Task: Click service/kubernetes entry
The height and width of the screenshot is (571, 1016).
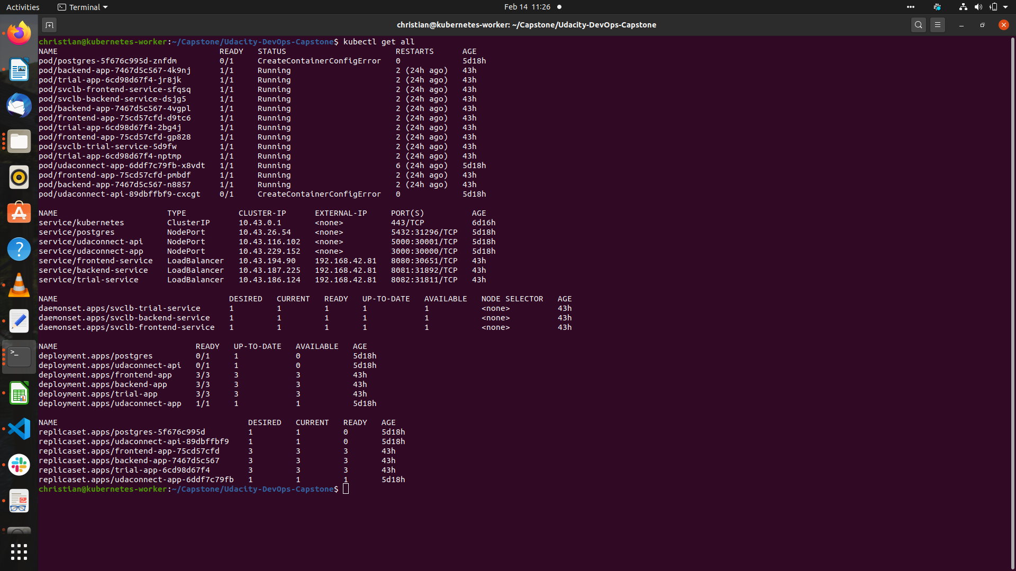Action: click(x=81, y=223)
